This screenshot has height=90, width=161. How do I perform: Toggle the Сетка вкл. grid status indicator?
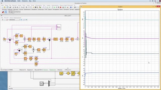[46, 70]
